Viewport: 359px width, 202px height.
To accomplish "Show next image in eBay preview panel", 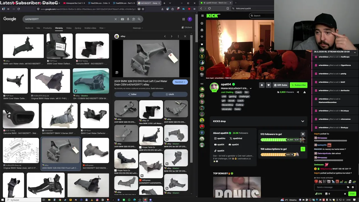I will pos(172,36).
